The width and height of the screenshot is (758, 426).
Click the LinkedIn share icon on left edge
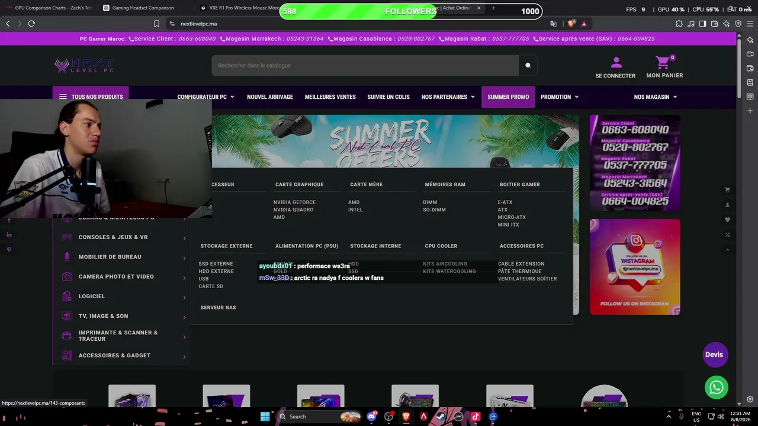coord(9,235)
